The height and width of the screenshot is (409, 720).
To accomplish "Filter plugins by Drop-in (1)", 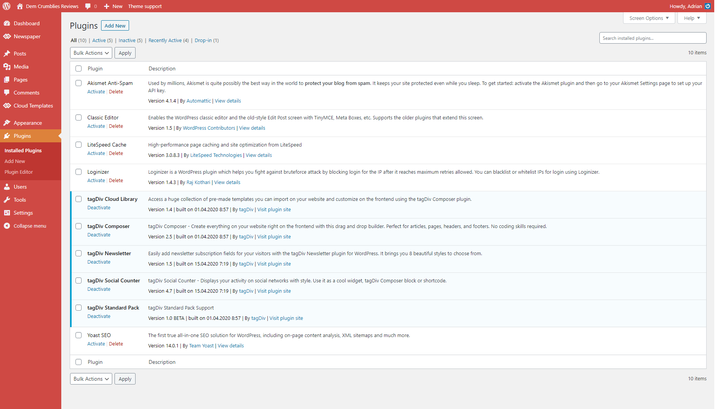I will click(207, 40).
